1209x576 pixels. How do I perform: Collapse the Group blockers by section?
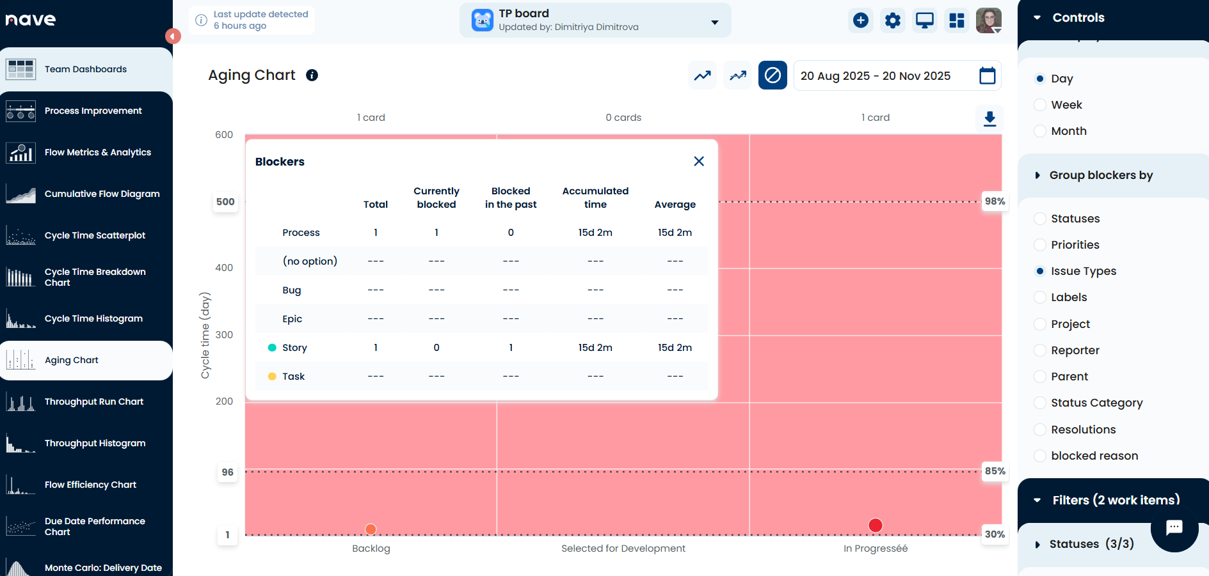click(x=1037, y=175)
